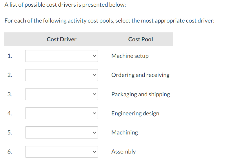
Task: Select the Machine setup cost pool label
Action: point(130,56)
